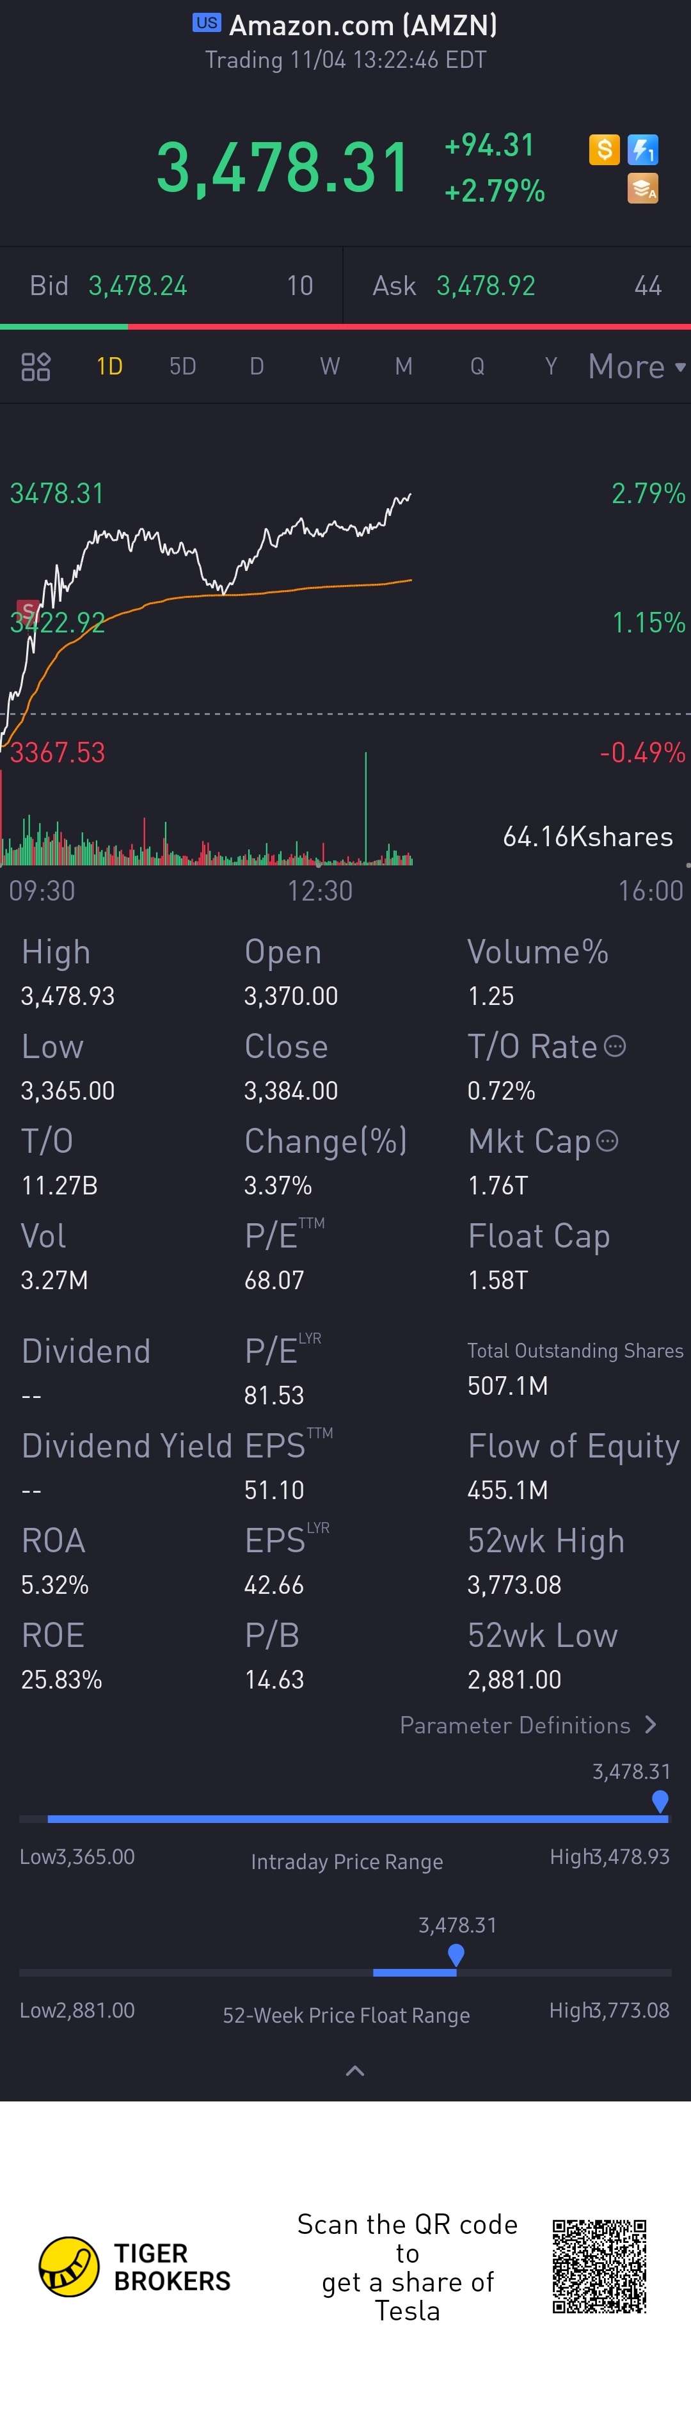Open the chart layout grid icon
This screenshot has width=691, height=2433.
point(36,367)
